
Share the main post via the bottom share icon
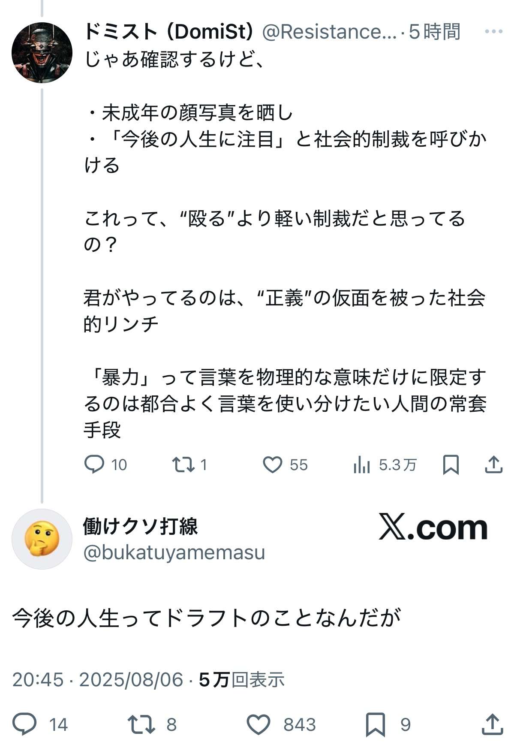[493, 724]
